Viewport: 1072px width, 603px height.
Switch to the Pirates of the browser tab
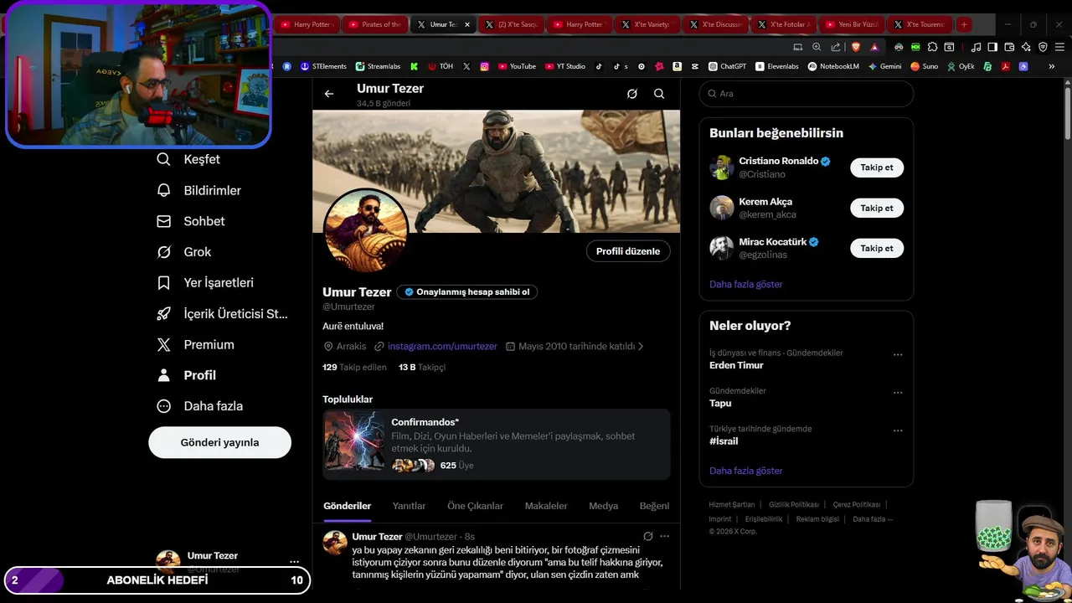click(x=374, y=24)
